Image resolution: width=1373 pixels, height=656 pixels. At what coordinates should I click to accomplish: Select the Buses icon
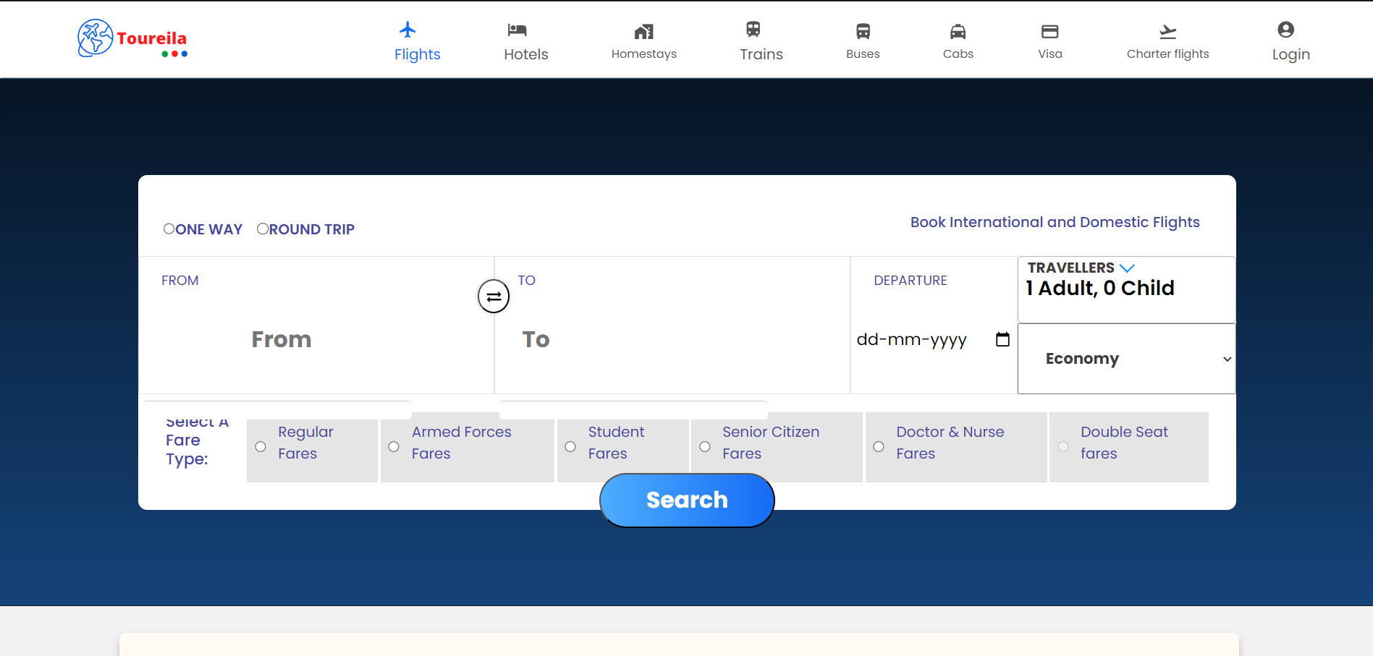(863, 31)
